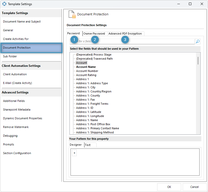Open Client Automation settings
The height and width of the screenshot is (192, 208).
pos(15,74)
